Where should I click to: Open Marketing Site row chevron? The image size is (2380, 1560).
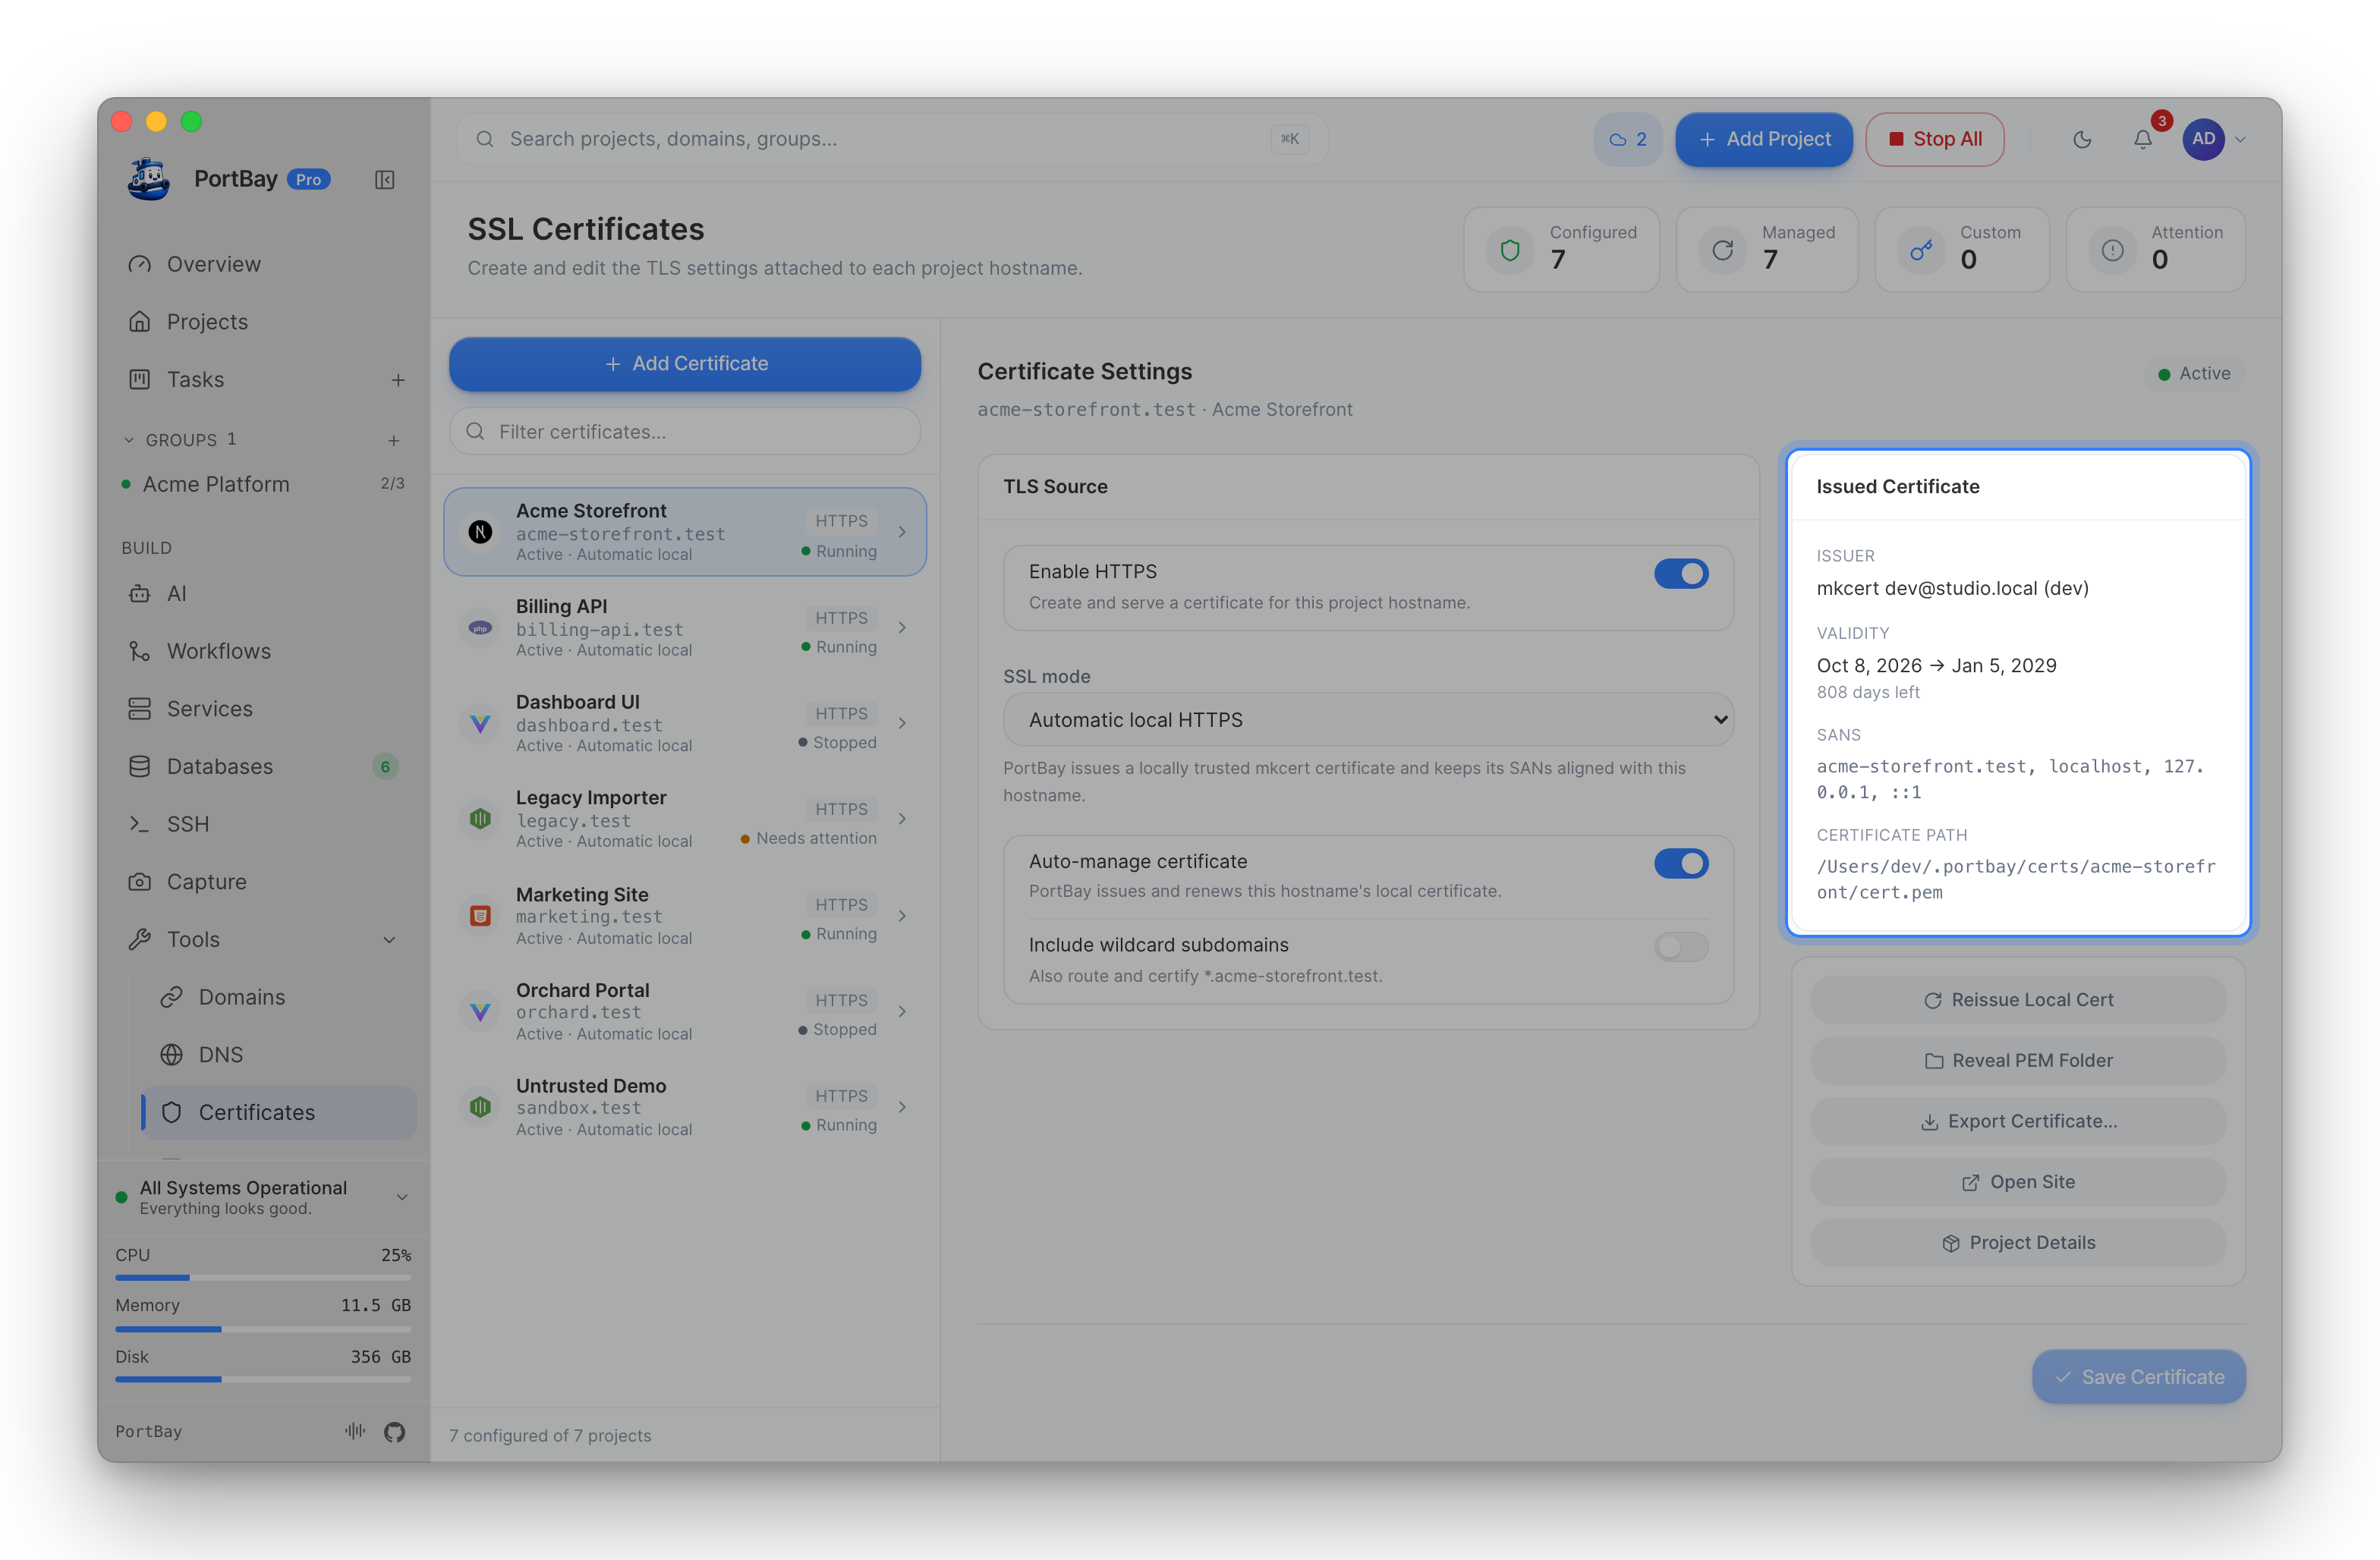(902, 915)
